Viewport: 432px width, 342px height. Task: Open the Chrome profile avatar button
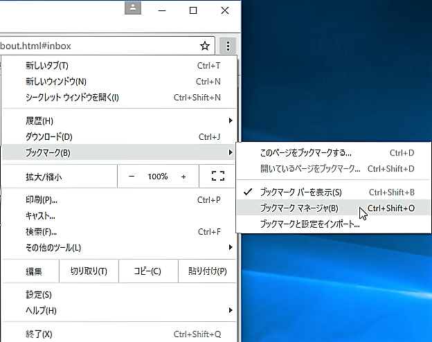point(133,8)
